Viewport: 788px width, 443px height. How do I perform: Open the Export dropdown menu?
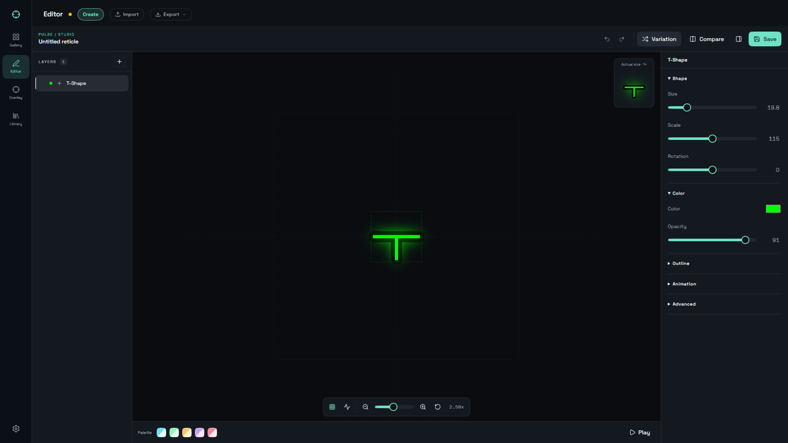pyautogui.click(x=171, y=14)
